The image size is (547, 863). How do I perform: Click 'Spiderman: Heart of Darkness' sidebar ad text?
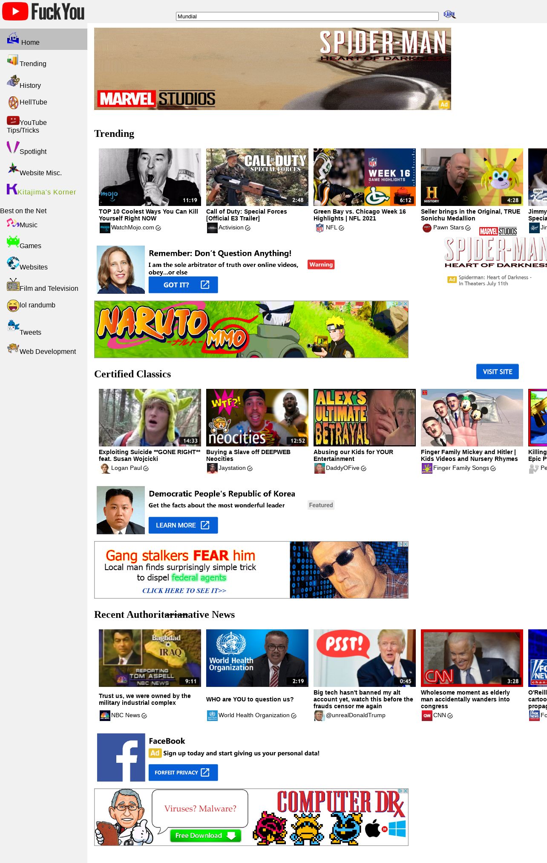(x=495, y=281)
